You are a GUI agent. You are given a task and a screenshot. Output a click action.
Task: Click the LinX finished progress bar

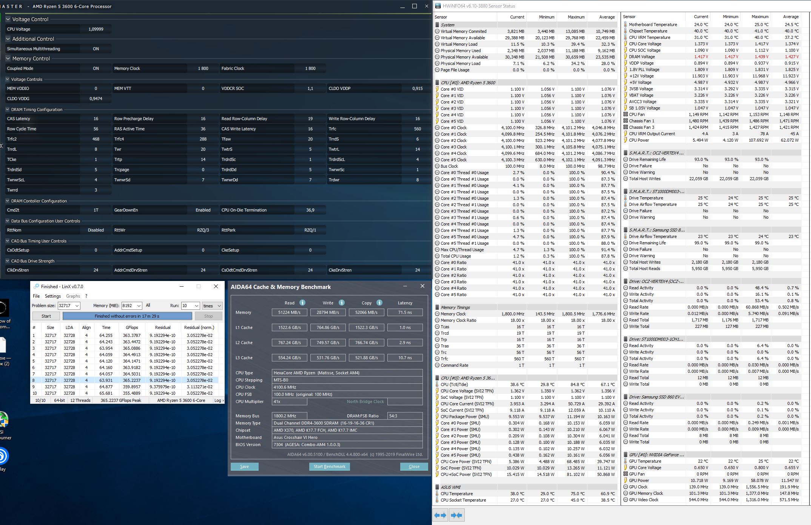click(127, 316)
